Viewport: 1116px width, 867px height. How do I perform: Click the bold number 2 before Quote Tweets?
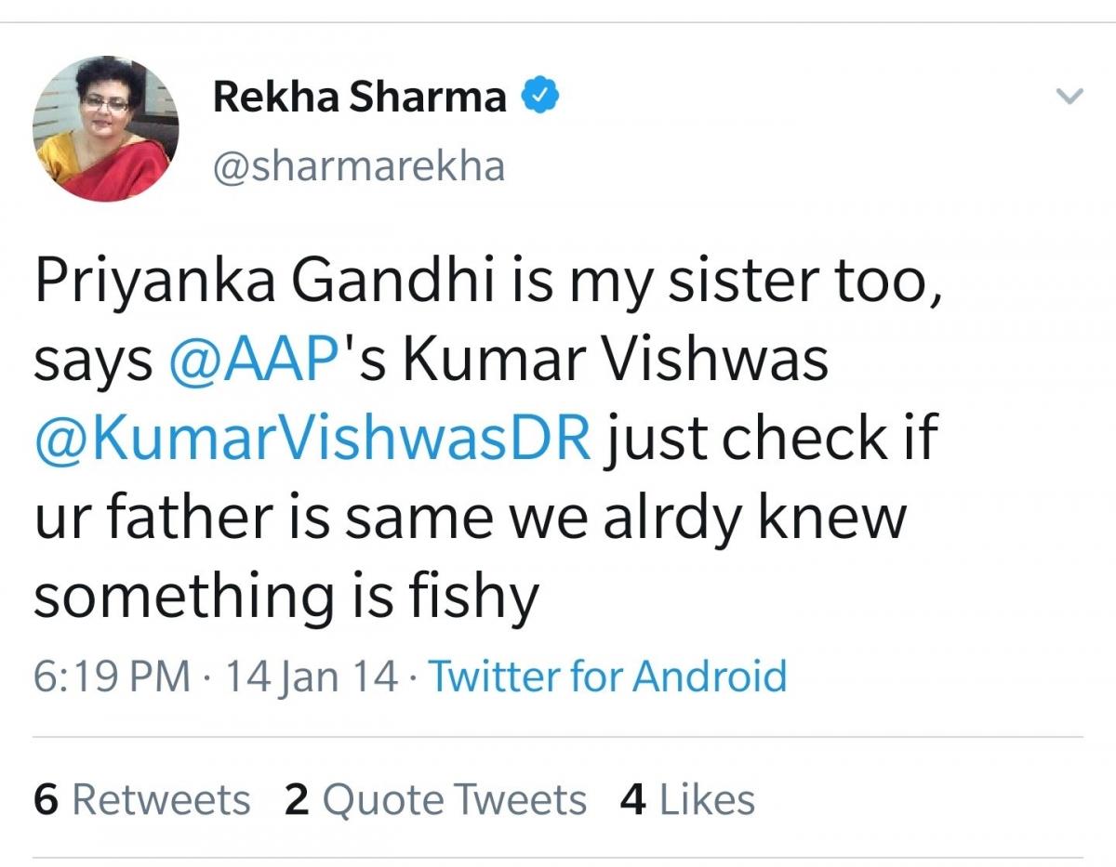[x=297, y=800]
